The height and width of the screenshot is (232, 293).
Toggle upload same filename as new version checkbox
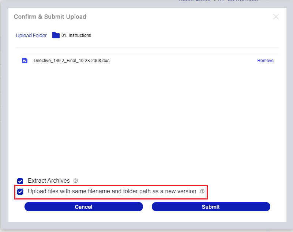tap(20, 192)
